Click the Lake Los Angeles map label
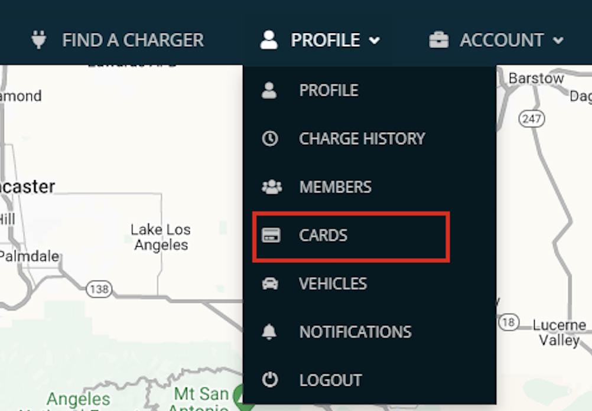The image size is (592, 411). click(161, 237)
